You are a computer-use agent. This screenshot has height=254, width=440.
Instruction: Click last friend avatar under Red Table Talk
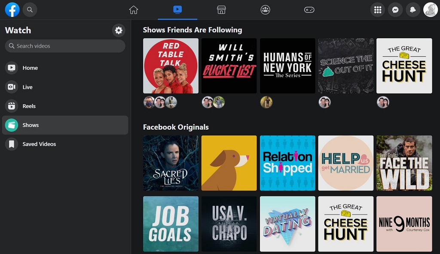point(171,102)
